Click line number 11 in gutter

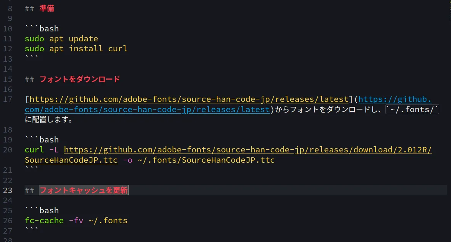pyautogui.click(x=8, y=39)
